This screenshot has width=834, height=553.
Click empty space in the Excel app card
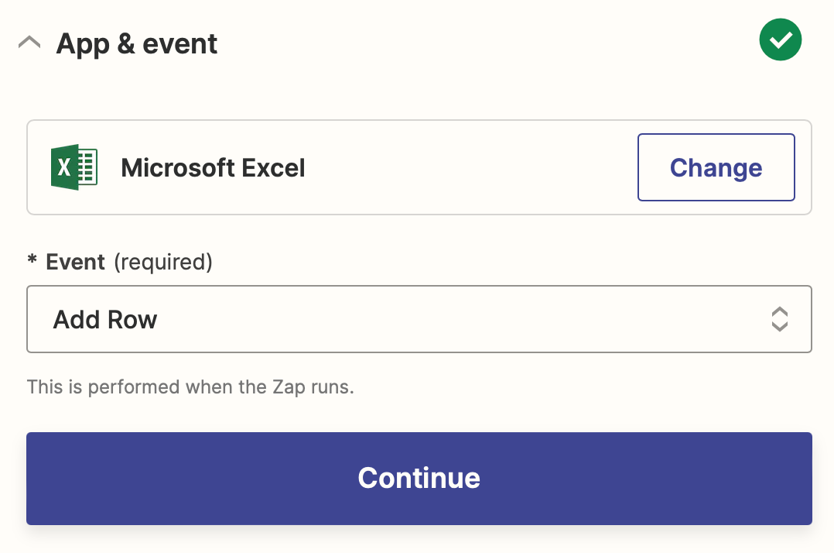[x=464, y=167]
